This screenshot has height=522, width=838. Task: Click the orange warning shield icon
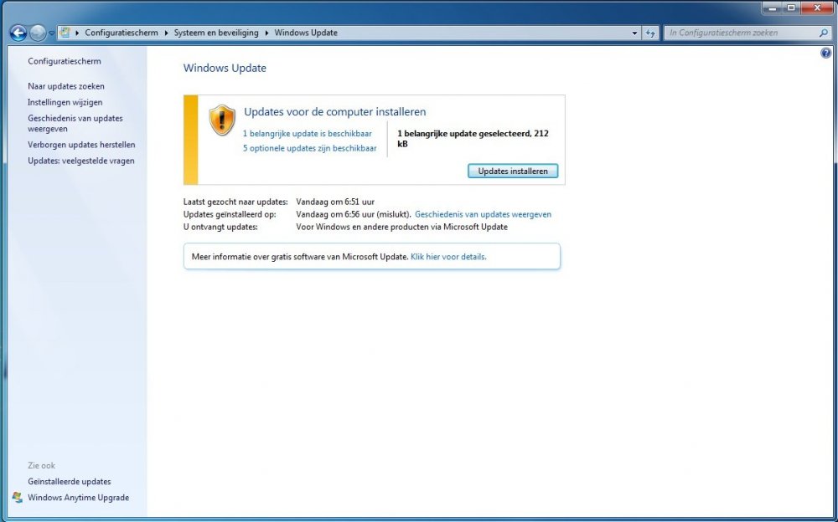click(222, 120)
